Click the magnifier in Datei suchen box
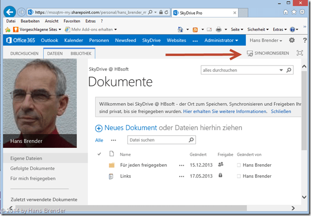The height and width of the screenshot is (216, 311). tap(191, 140)
